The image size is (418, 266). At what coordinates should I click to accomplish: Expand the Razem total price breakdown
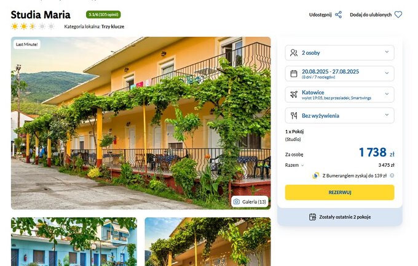[294, 165]
